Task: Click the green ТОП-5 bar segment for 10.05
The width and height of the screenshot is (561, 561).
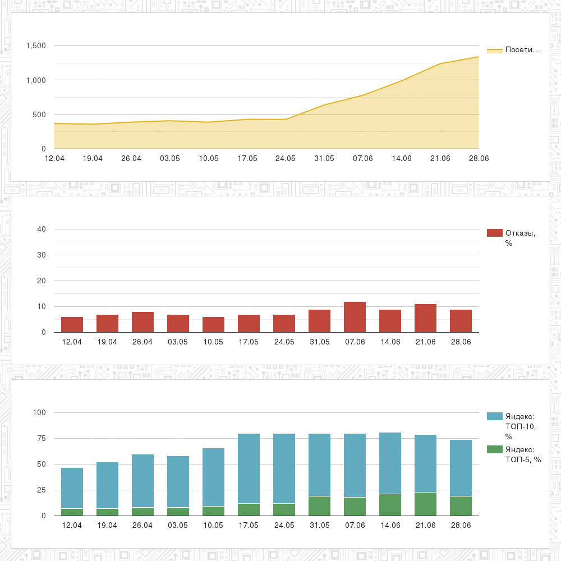Action: tap(213, 511)
